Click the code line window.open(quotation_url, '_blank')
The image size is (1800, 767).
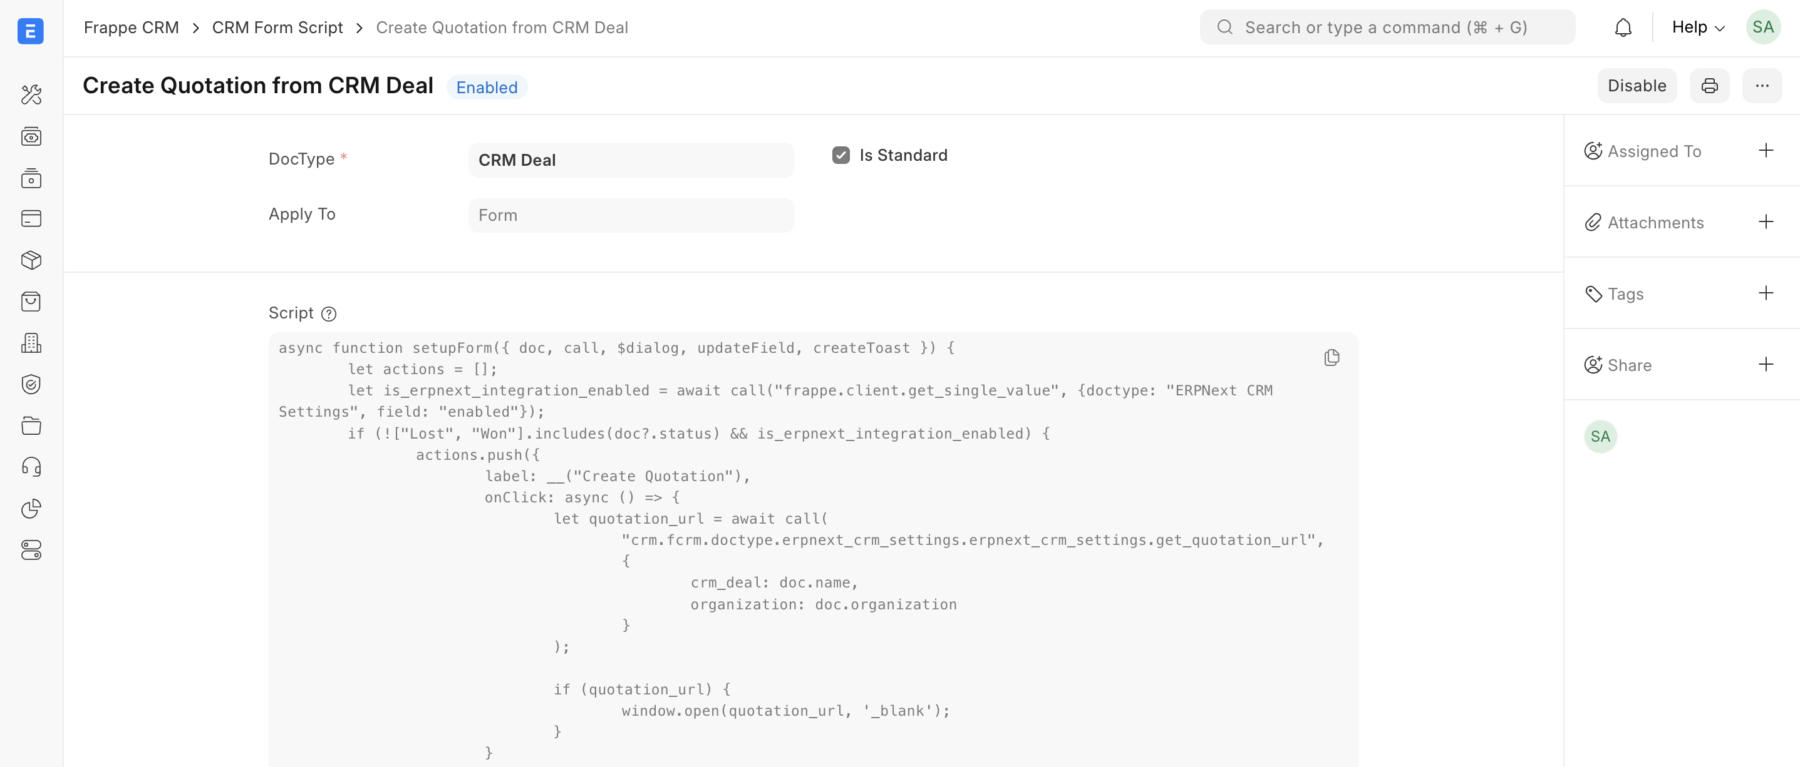(786, 711)
